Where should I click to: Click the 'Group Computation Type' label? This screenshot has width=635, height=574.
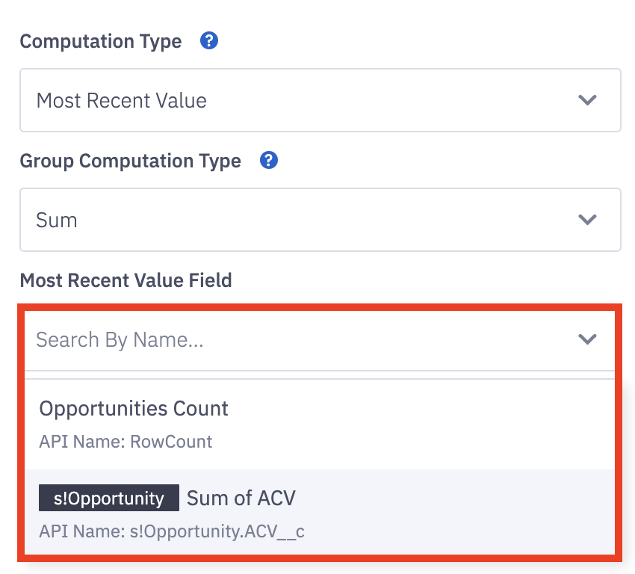(x=131, y=161)
